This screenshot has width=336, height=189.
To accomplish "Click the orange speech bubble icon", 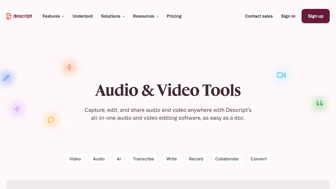I will (51, 120).
